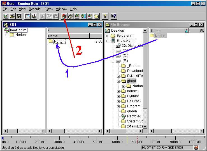The width and height of the screenshot is (207, 151).
Task: Click the scroll-up arrow in File Browser tree
Action: (145, 31)
